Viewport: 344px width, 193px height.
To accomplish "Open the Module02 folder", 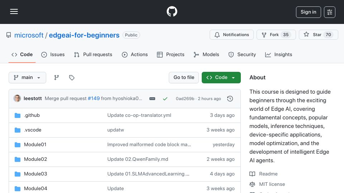I will click(x=35, y=159).
